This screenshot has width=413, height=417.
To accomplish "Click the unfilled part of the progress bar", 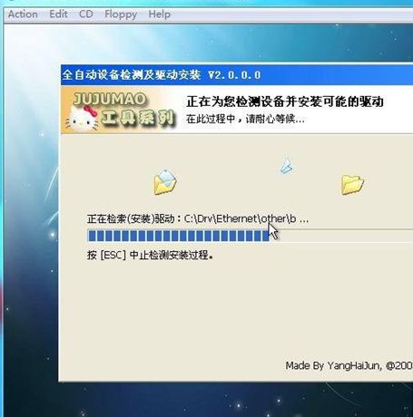I will click(x=341, y=236).
